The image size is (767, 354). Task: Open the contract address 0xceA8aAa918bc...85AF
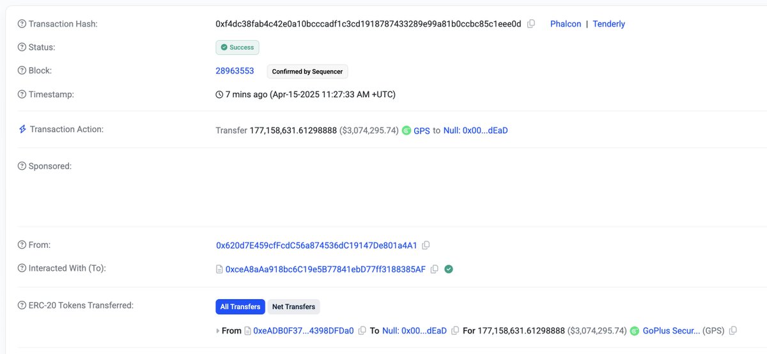pos(325,270)
